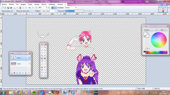This screenshot has width=170, height=95.
Task: Select the Text tool in the tools panel
Action: [42, 70]
